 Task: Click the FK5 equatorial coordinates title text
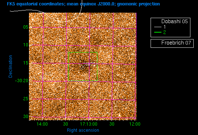point(83,4)
